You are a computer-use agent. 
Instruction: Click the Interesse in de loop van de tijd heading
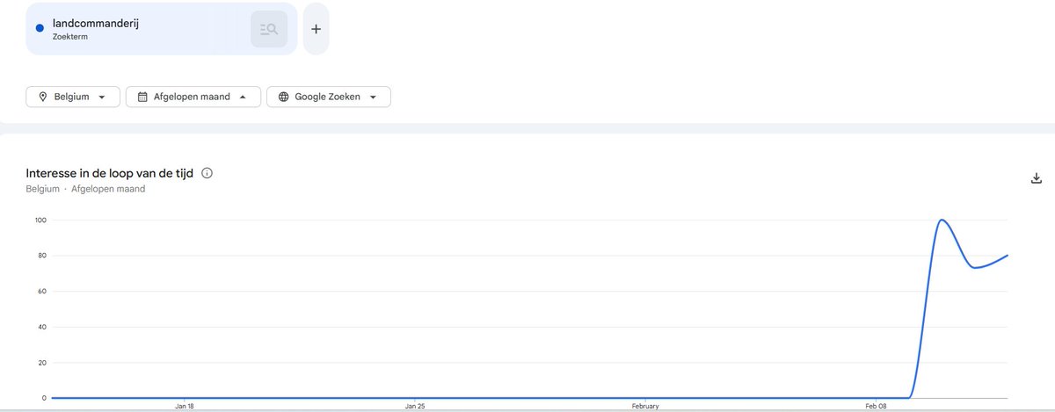click(x=110, y=173)
